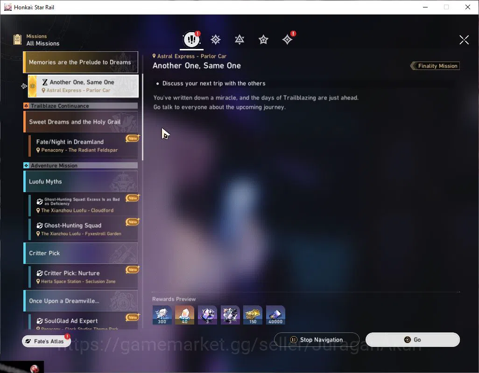The height and width of the screenshot is (373, 479).
Task: Select Critter Pick: Nurture mission
Action: tap(83, 277)
